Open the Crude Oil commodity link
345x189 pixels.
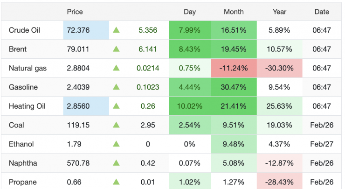(25, 30)
